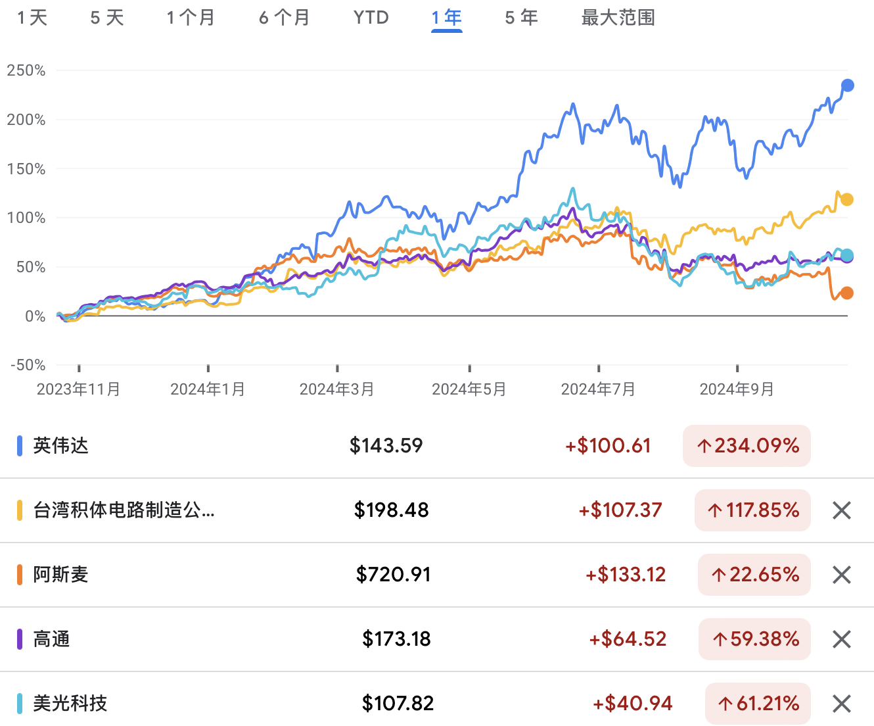Click the 100% y-axis label
Viewport: 874px width, 726px height.
click(x=26, y=218)
